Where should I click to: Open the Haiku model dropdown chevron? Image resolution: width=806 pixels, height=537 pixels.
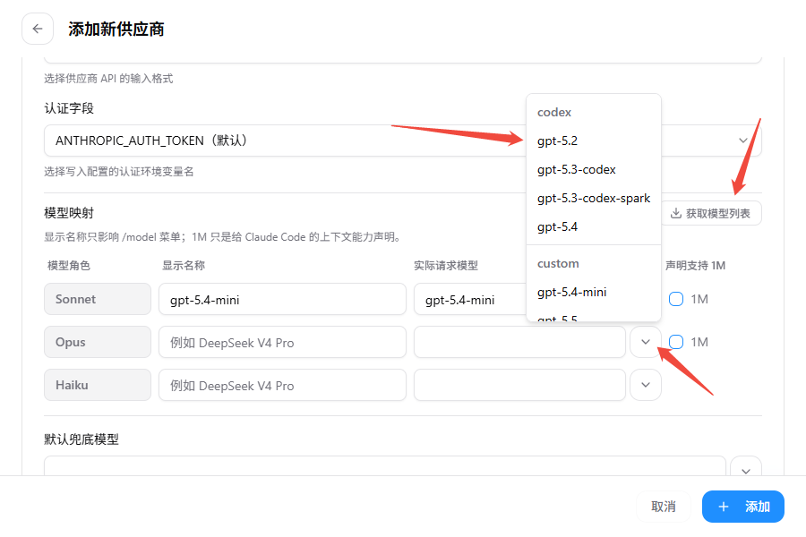(x=646, y=385)
